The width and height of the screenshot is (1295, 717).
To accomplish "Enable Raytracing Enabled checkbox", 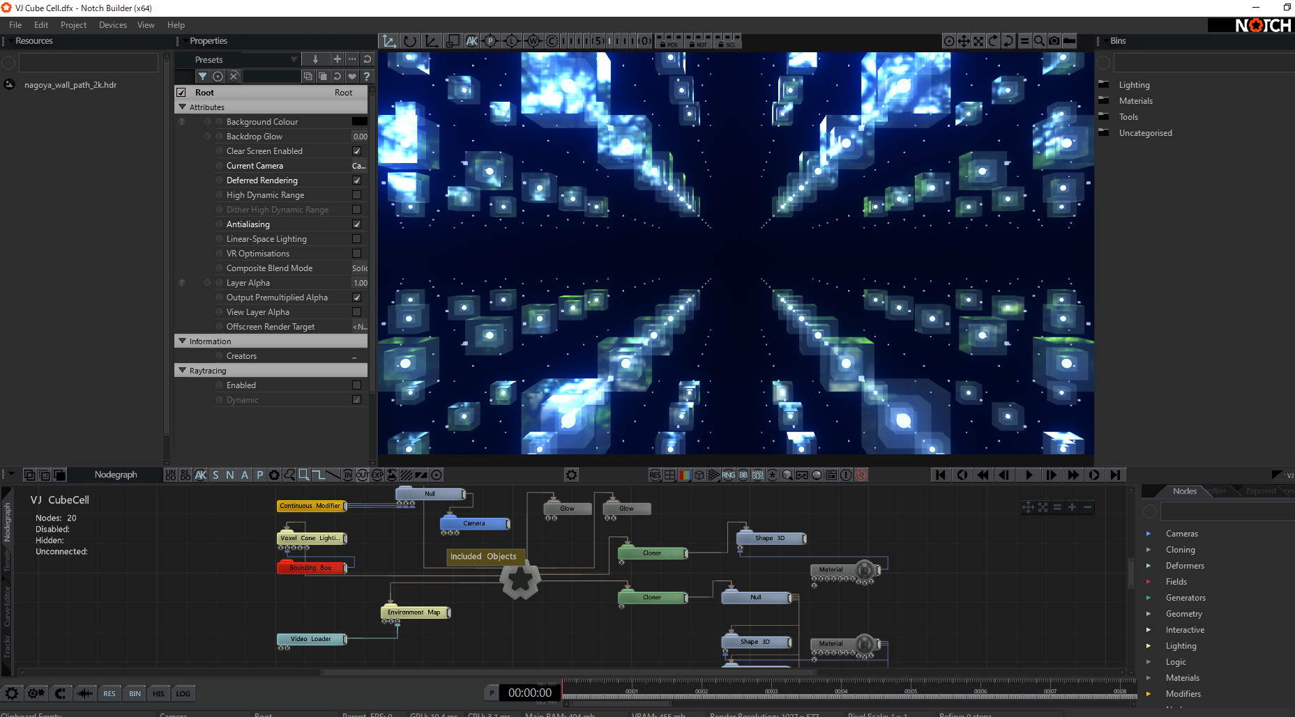I will click(x=357, y=385).
